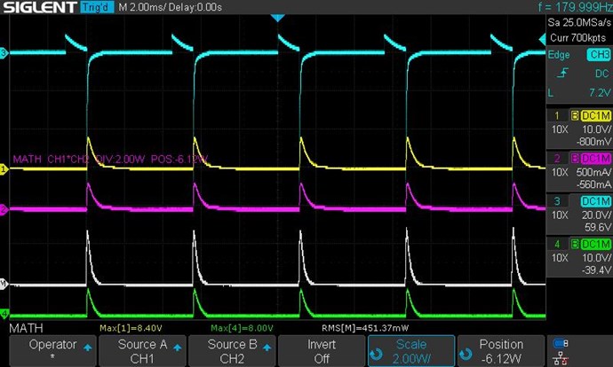Click the Curr 700kpts memory depth
613x367 pixels.
(577, 38)
